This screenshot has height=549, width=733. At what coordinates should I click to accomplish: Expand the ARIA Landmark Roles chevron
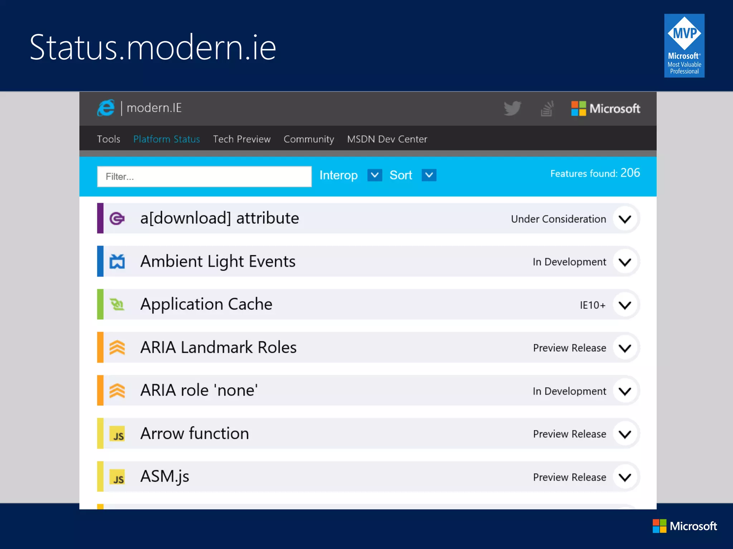click(625, 348)
